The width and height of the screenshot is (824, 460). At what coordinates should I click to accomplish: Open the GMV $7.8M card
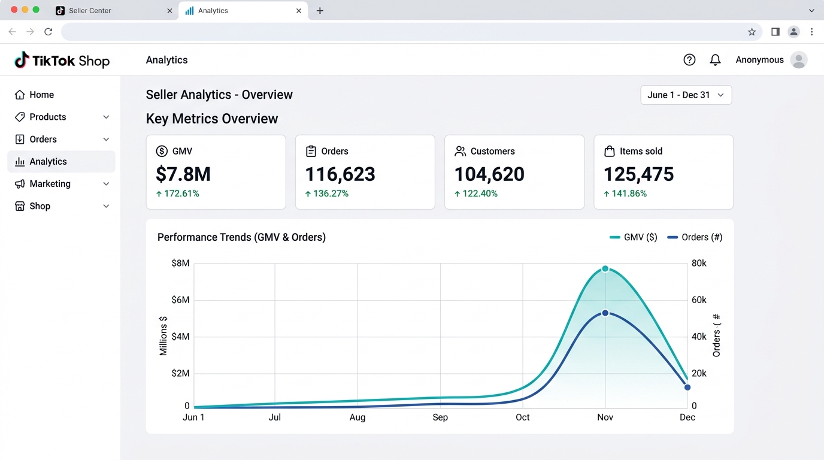(216, 172)
